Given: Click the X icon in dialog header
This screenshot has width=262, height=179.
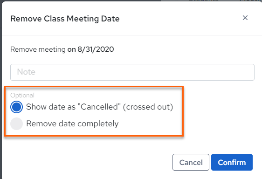Looking at the screenshot, I should [x=245, y=18].
